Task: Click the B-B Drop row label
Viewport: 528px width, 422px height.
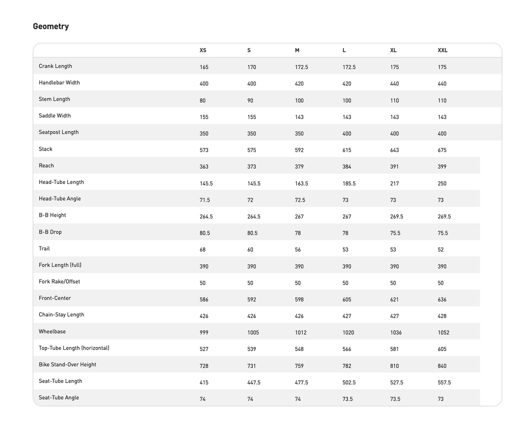Action: (50, 232)
